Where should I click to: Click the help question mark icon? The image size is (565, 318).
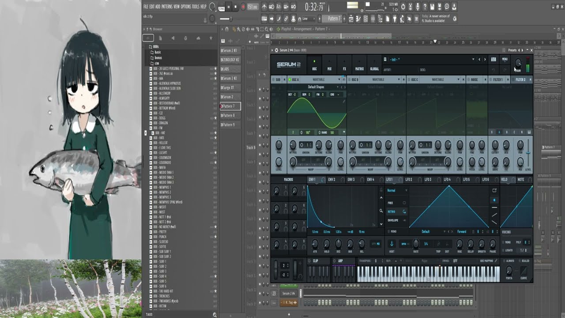[425, 7]
